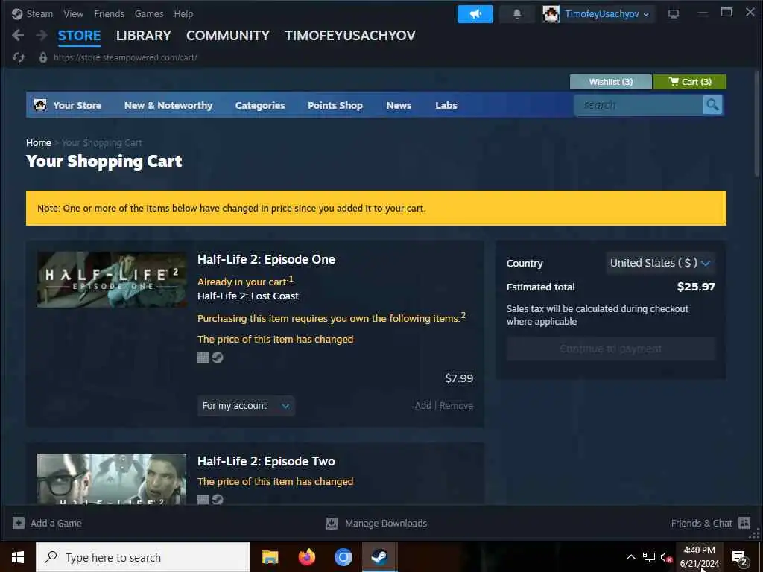Click the Half-Life 2: Episode Two thumbnail
This screenshot has width=763, height=572.
(112, 479)
